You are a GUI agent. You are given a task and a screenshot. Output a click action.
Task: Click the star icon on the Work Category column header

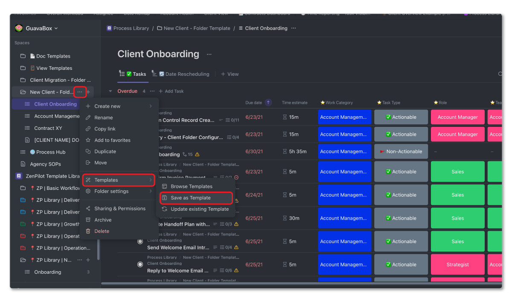(x=323, y=103)
